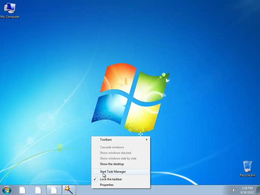The width and height of the screenshot is (260, 195).
Task: Choose Cascade windows menu entry
Action: [x=121, y=147]
